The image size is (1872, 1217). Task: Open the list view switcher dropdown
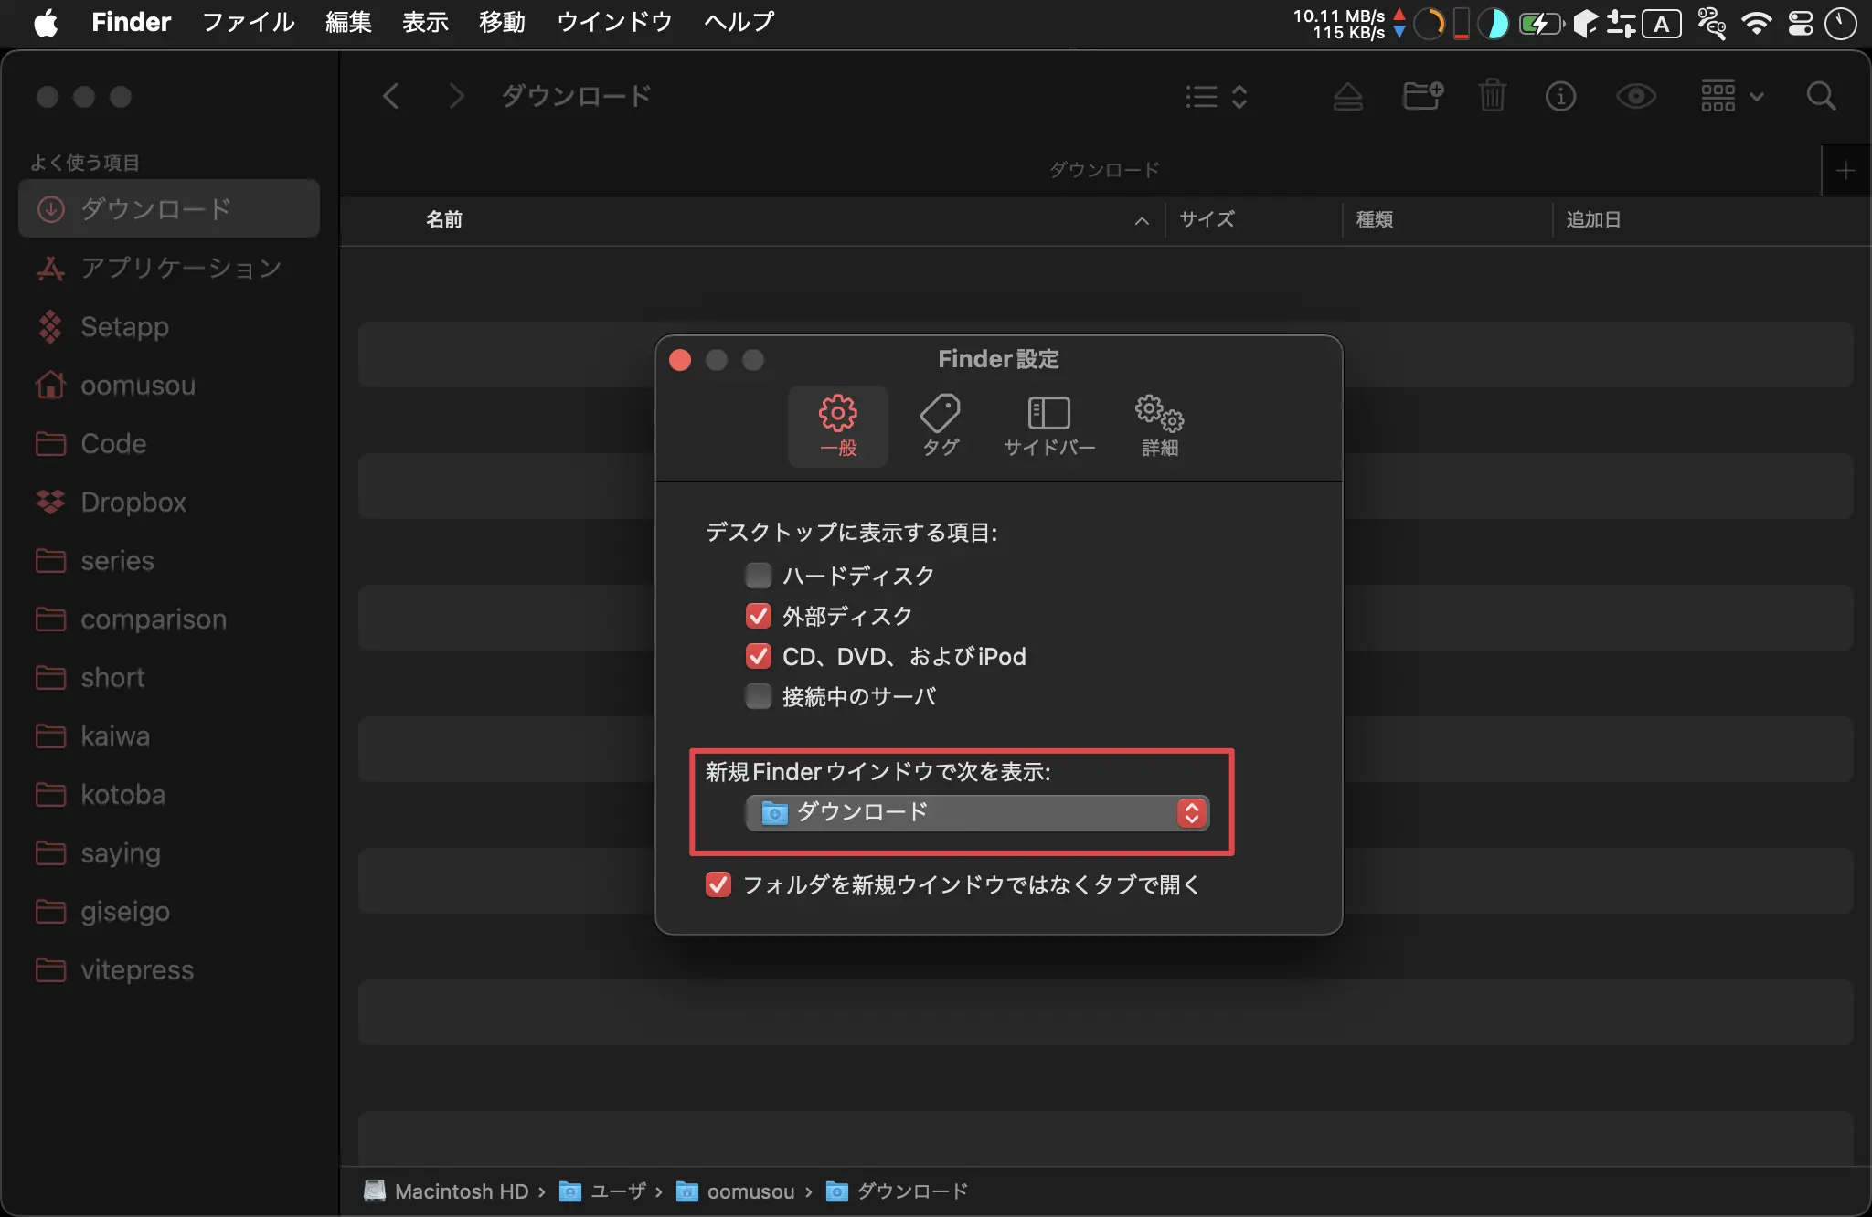[x=1217, y=96]
